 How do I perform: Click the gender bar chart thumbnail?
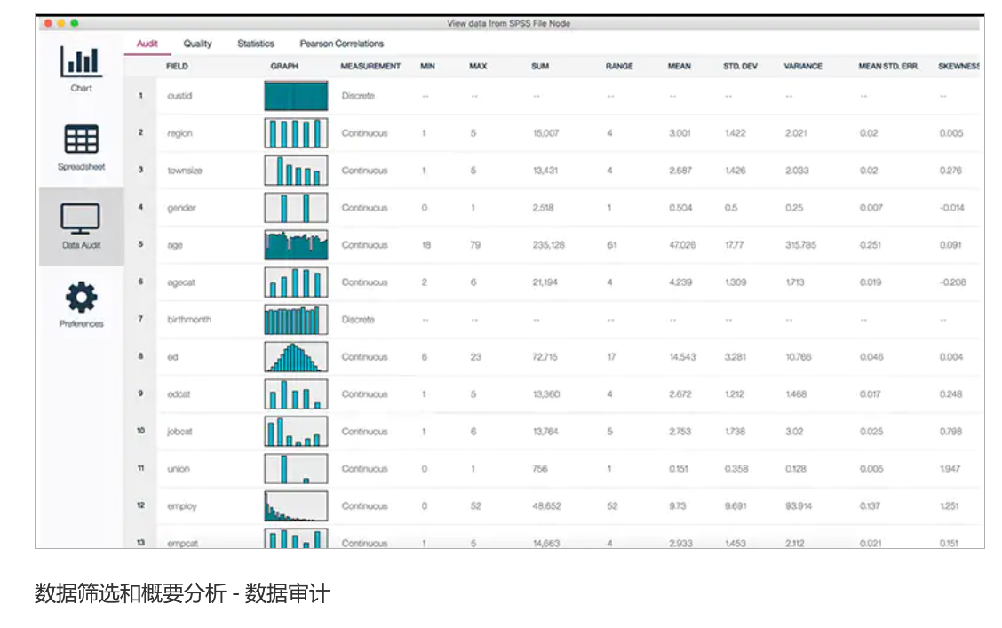click(296, 208)
